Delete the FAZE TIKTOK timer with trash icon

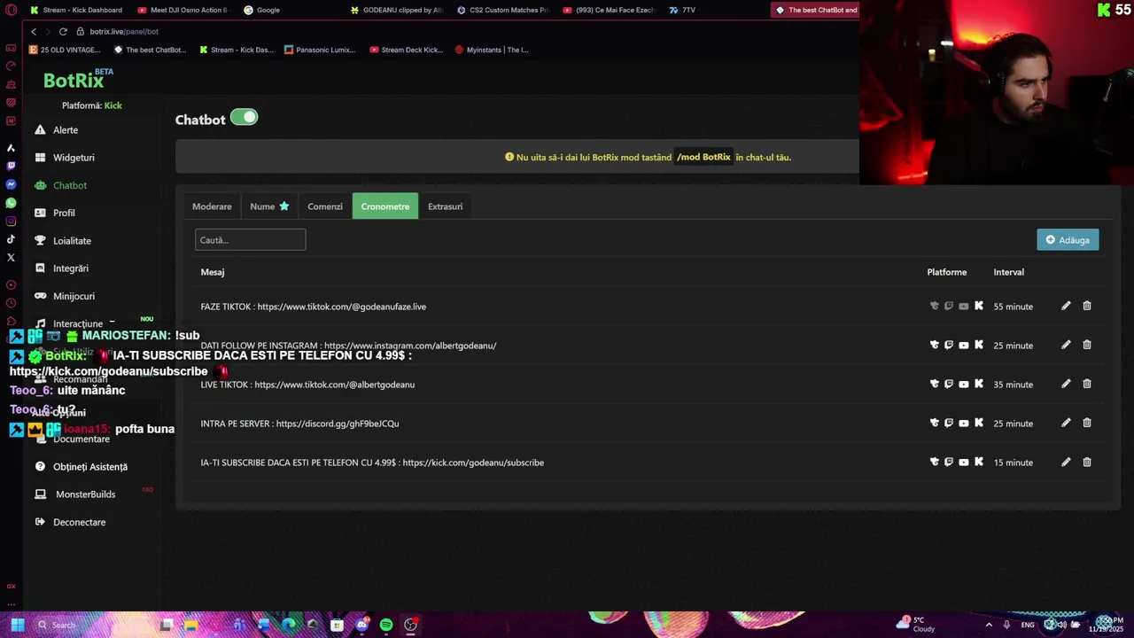[1087, 306]
